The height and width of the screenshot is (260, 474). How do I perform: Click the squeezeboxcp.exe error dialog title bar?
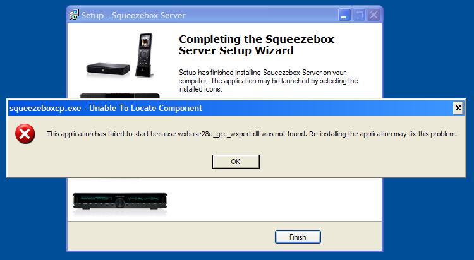click(x=230, y=108)
